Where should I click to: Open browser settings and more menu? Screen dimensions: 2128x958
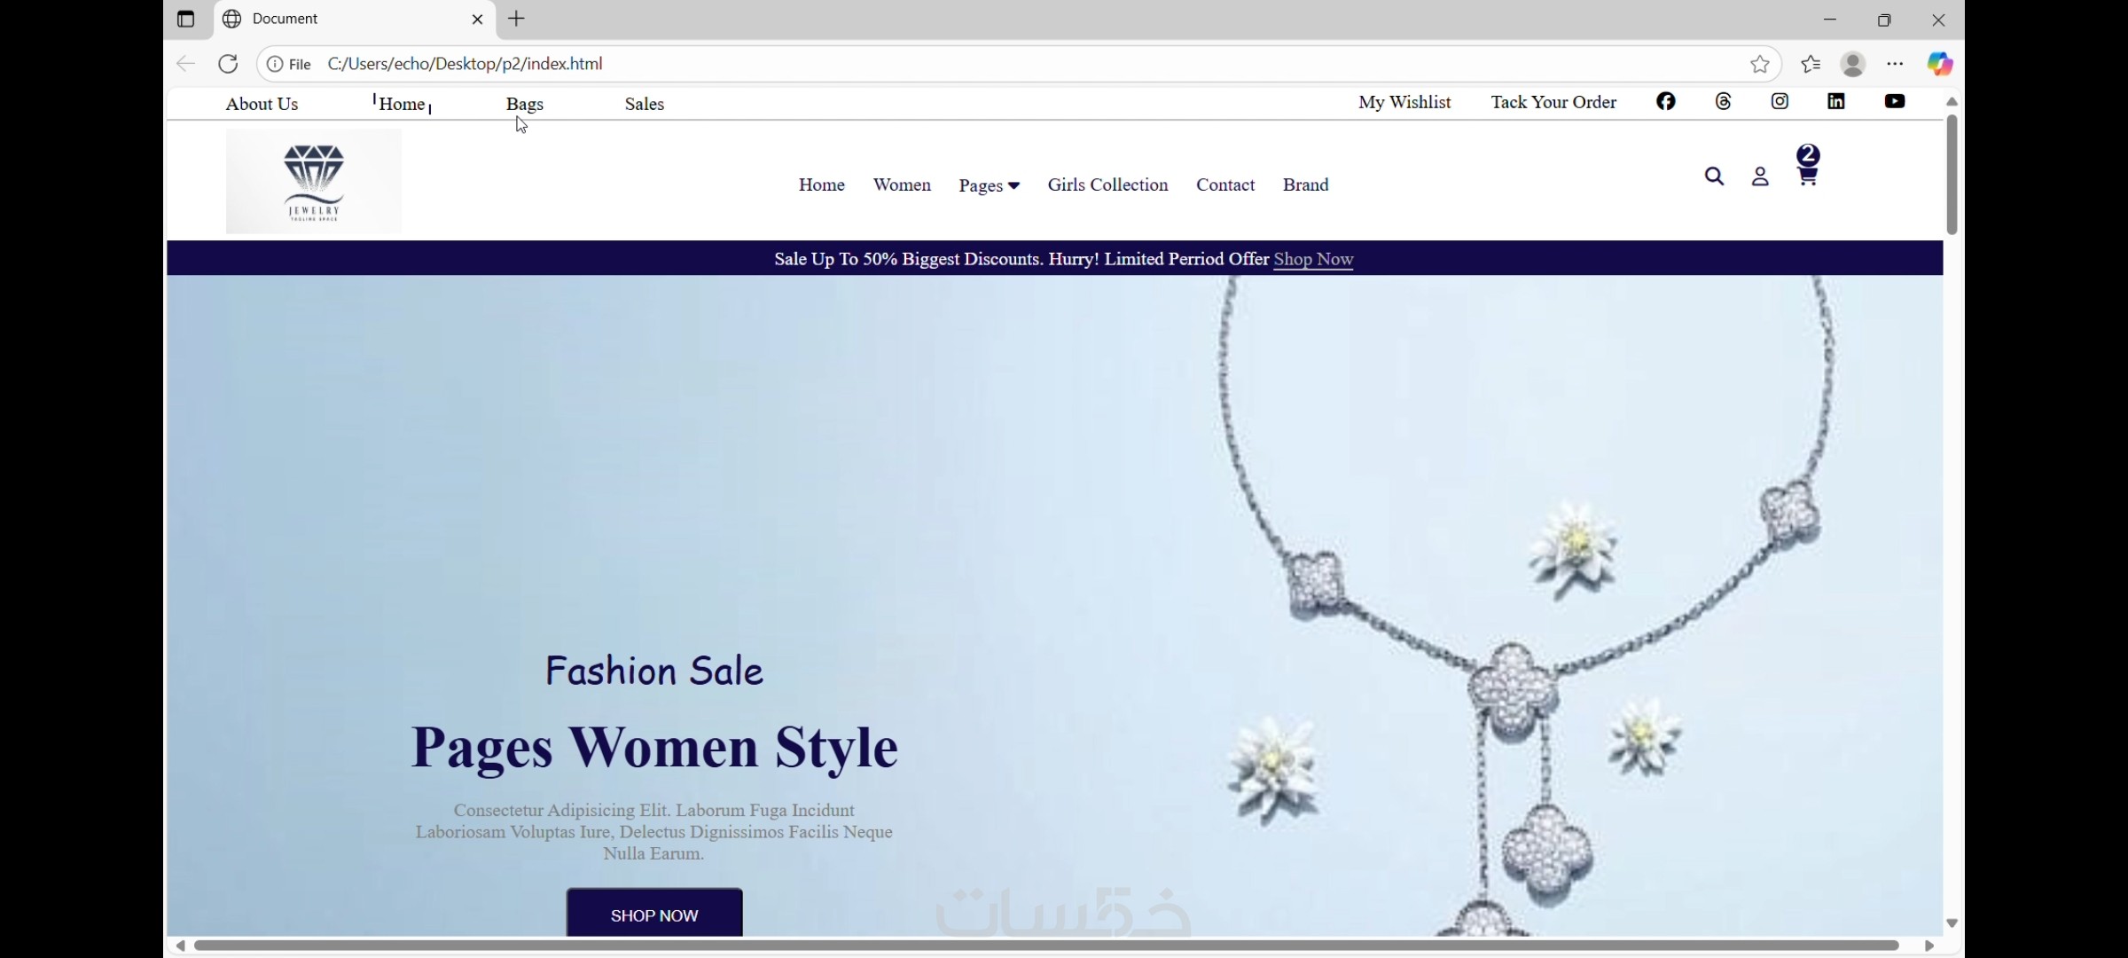pyautogui.click(x=1895, y=64)
